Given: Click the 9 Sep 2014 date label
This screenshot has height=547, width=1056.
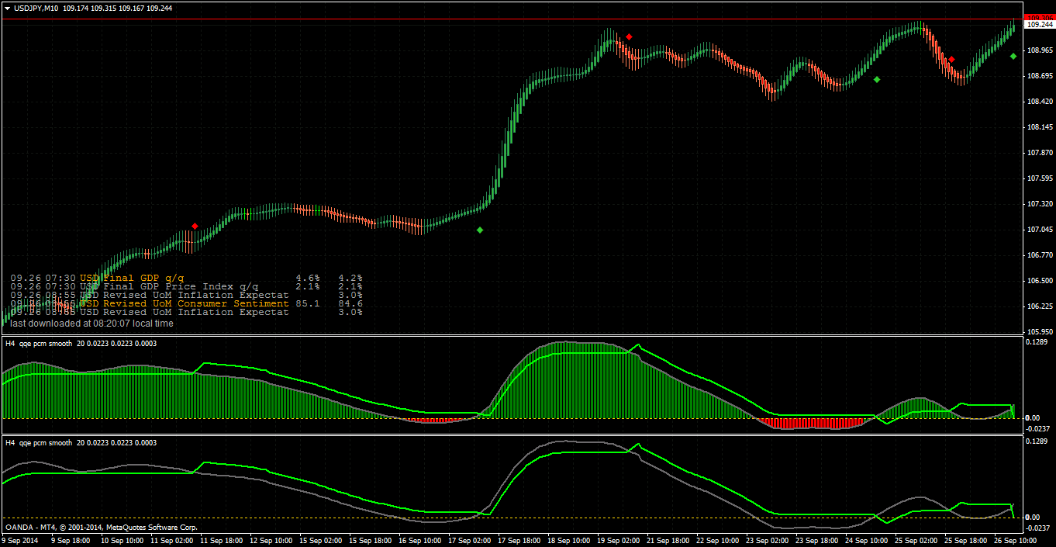Looking at the screenshot, I should [20, 540].
